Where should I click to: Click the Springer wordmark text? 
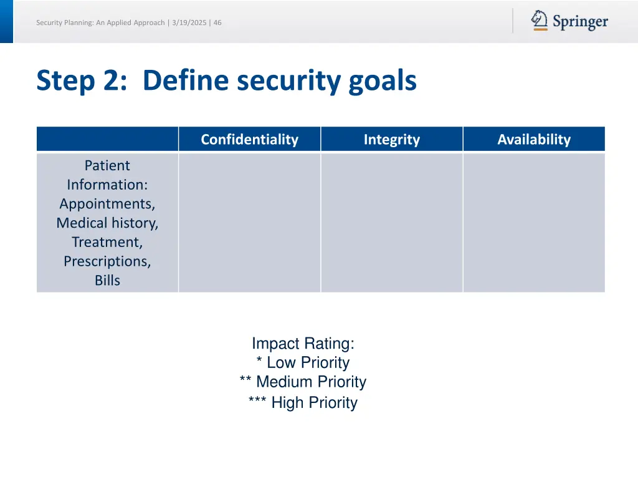[580, 22]
